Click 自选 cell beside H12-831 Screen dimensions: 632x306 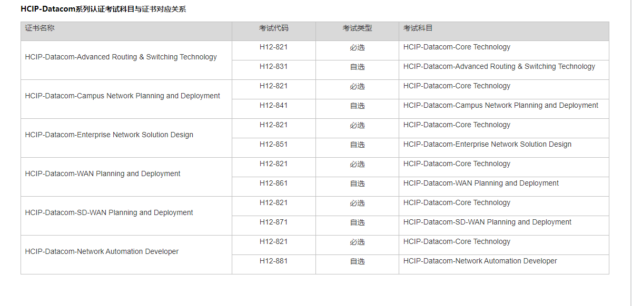click(357, 67)
